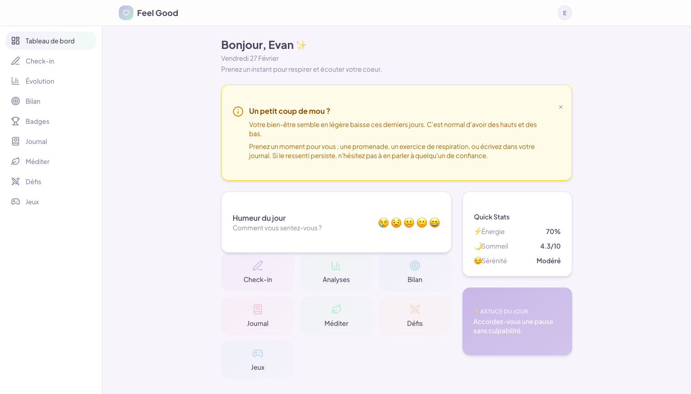This screenshot has height=394, width=691.
Task: Choose the grinning face mood emoji
Action: pyautogui.click(x=435, y=223)
